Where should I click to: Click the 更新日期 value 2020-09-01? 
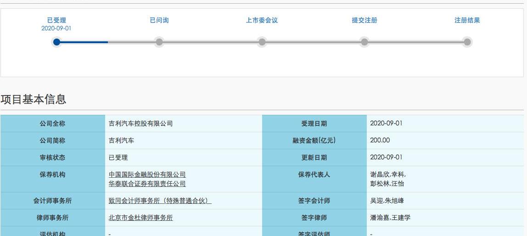point(386,157)
